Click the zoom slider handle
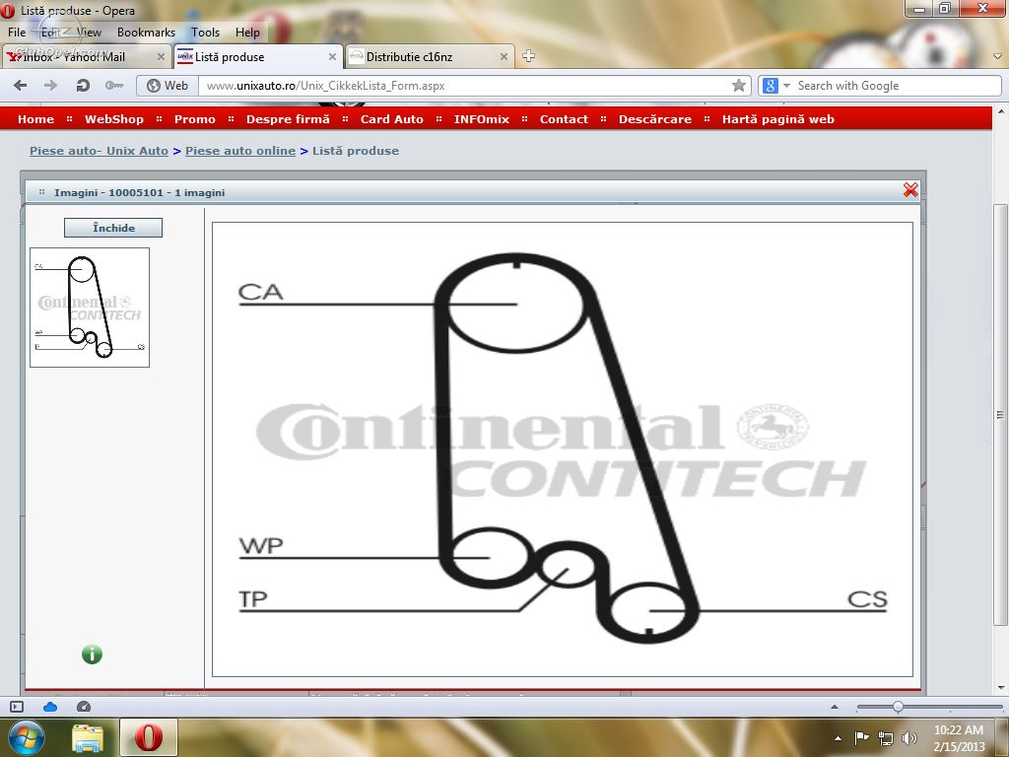The width and height of the screenshot is (1009, 757). pos(898,707)
